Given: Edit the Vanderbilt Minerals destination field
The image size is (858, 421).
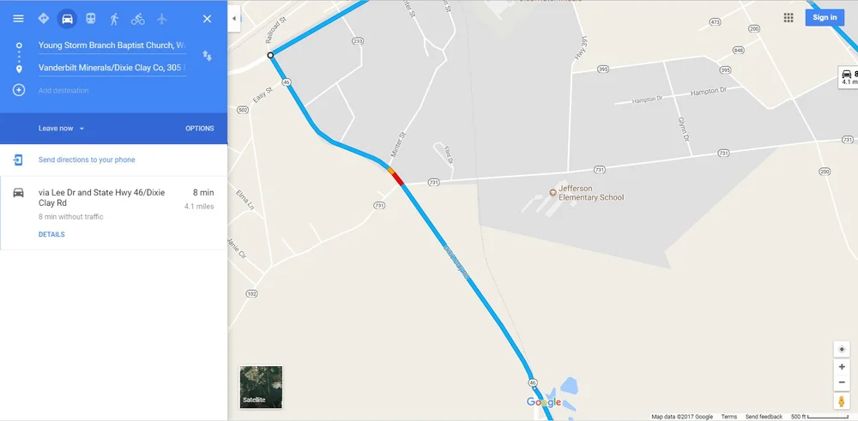Looking at the screenshot, I should 112,69.
